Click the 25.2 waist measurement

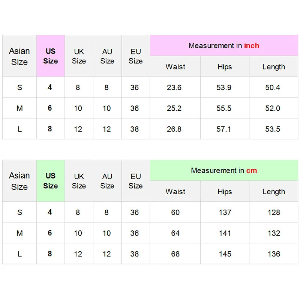pos(174,108)
